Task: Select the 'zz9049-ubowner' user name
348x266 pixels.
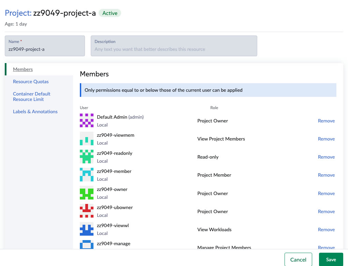Action: (x=115, y=207)
